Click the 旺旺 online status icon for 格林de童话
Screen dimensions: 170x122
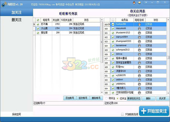coord(139,59)
